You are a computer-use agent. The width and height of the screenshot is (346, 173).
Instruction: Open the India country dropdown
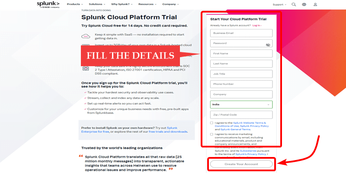click(241, 105)
